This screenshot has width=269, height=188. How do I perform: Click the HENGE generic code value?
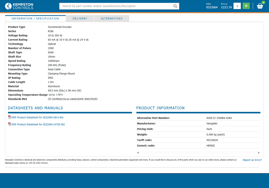tap(211, 146)
